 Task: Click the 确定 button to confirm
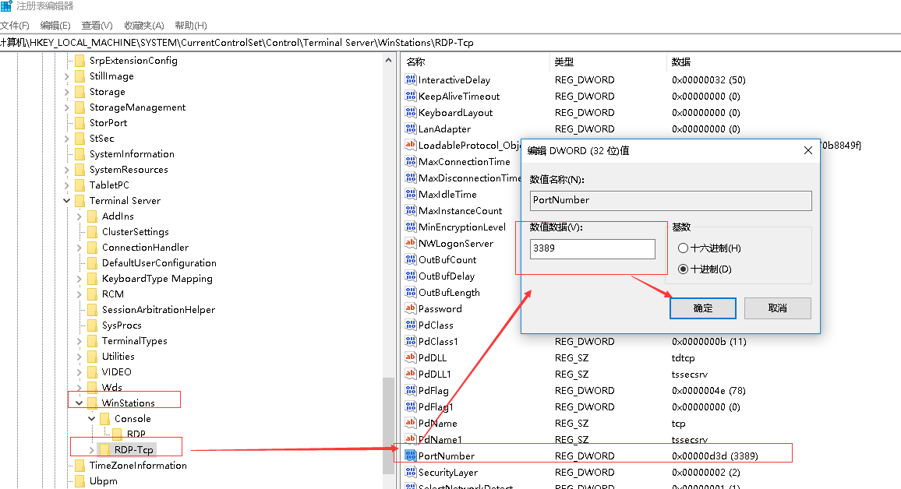point(702,308)
